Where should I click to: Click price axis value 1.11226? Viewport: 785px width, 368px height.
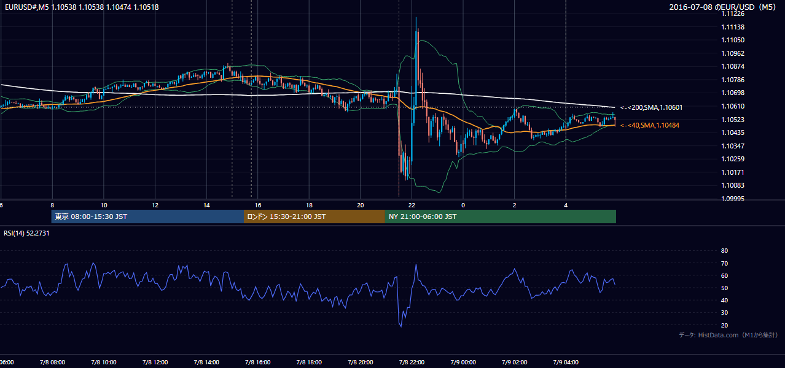click(734, 13)
